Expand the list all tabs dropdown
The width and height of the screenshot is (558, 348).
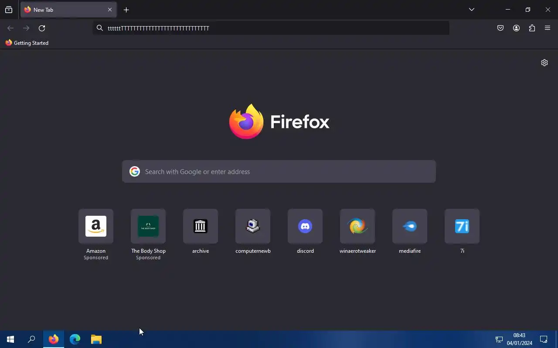click(x=472, y=10)
